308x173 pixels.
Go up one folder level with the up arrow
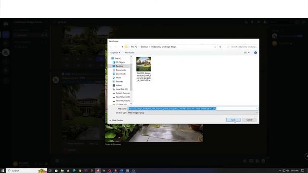pos(122,47)
